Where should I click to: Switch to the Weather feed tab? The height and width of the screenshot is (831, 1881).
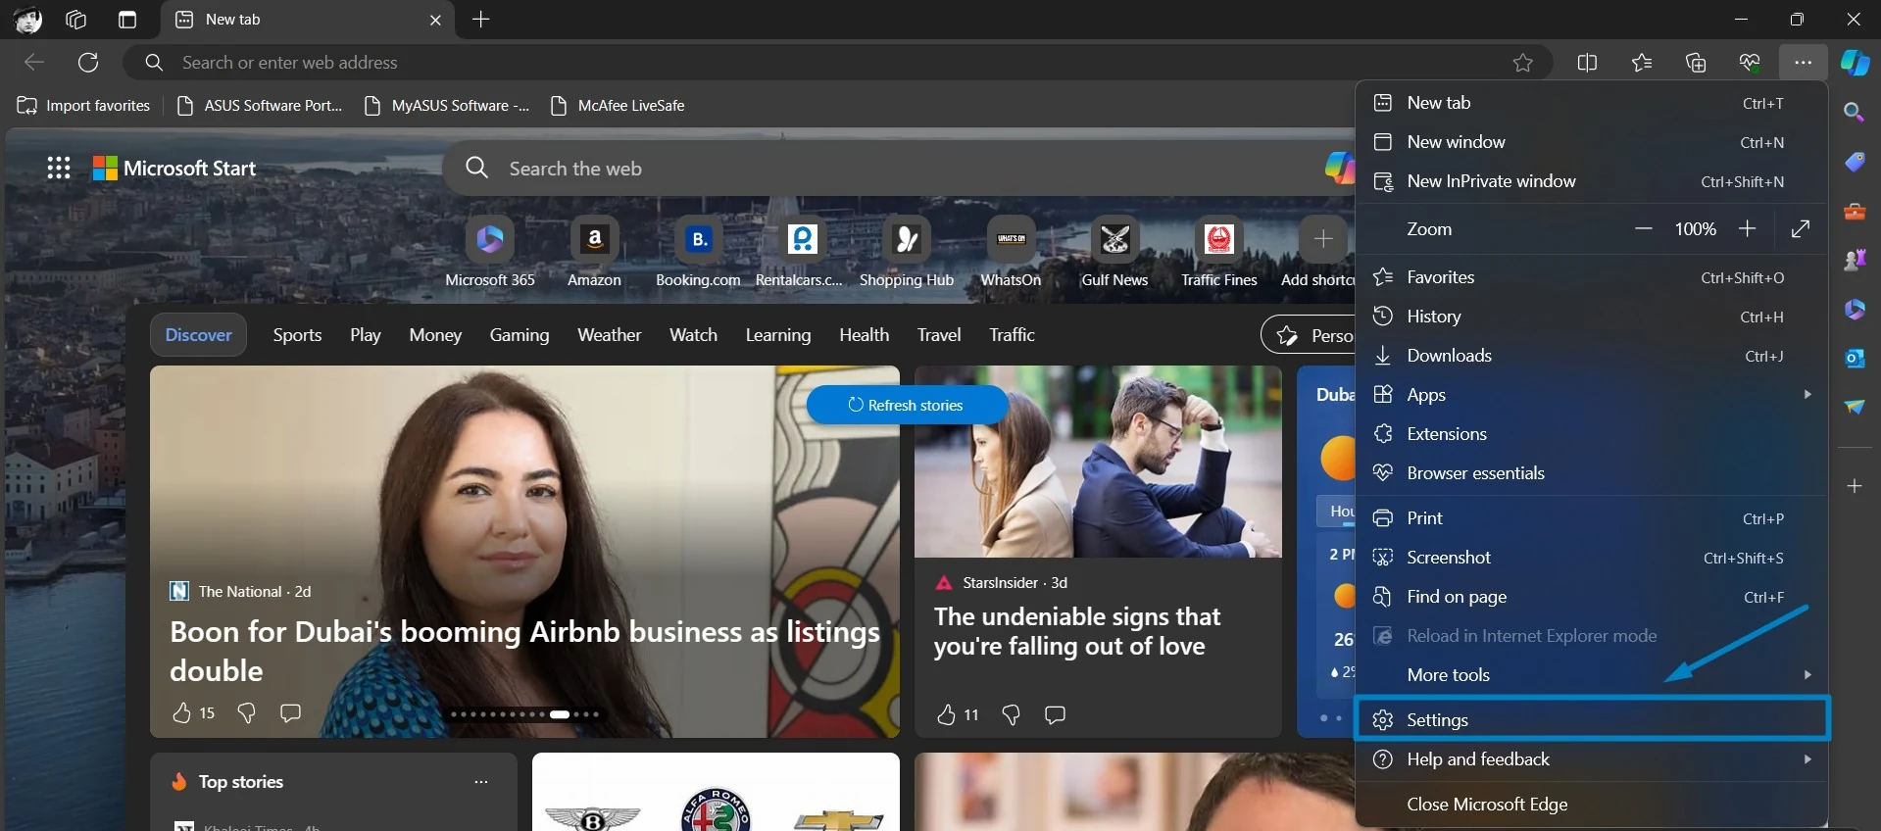pyautogui.click(x=609, y=335)
